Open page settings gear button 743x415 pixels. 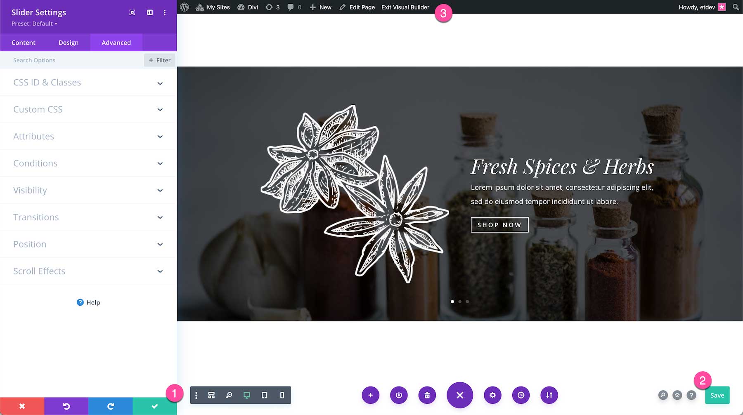(492, 395)
